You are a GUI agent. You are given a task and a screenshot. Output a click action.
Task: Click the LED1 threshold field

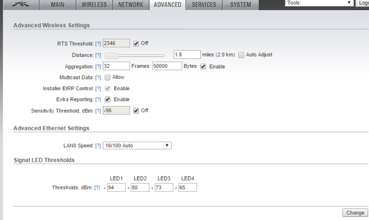116,188
